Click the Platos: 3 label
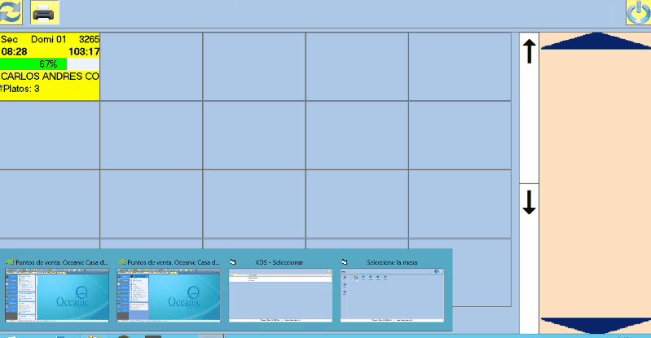The width and height of the screenshot is (651, 338). (20, 89)
